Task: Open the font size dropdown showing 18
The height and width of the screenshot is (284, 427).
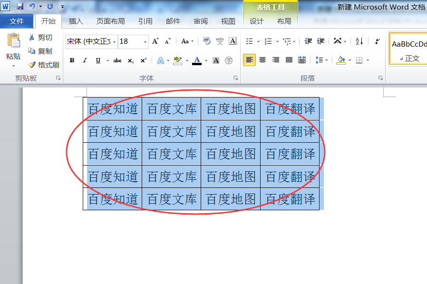Action: pyautogui.click(x=145, y=42)
